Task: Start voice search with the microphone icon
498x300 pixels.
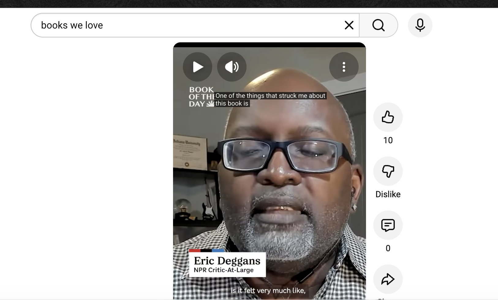Action: pos(420,25)
